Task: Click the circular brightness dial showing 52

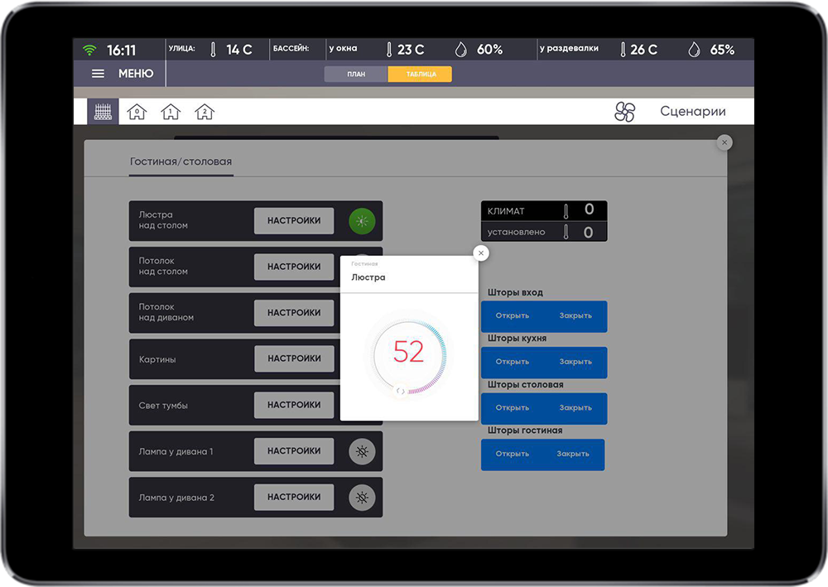Action: [x=408, y=353]
